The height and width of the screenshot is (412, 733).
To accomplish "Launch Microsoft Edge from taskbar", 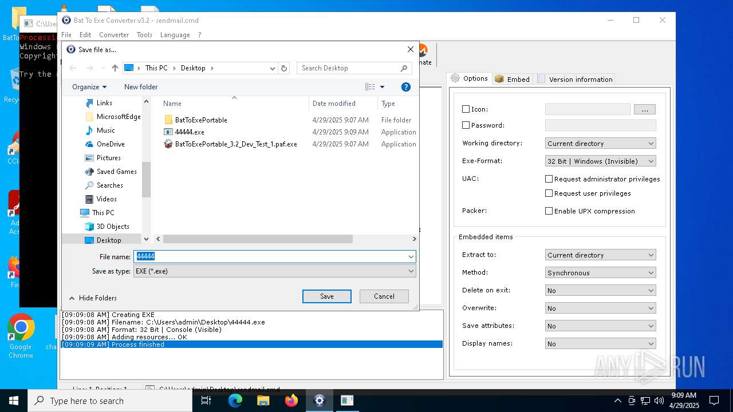I will pyautogui.click(x=235, y=401).
